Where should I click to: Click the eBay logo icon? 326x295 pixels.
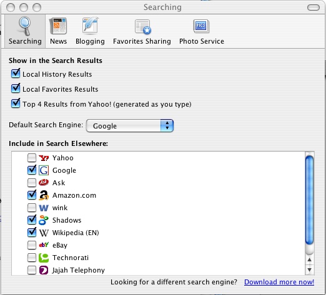[44, 245]
